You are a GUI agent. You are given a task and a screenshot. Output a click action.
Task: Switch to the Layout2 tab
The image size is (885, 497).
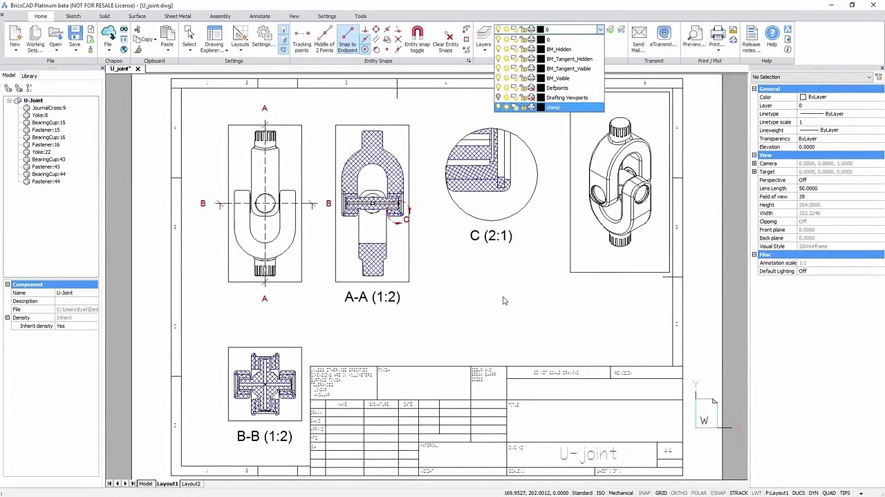pos(191,484)
